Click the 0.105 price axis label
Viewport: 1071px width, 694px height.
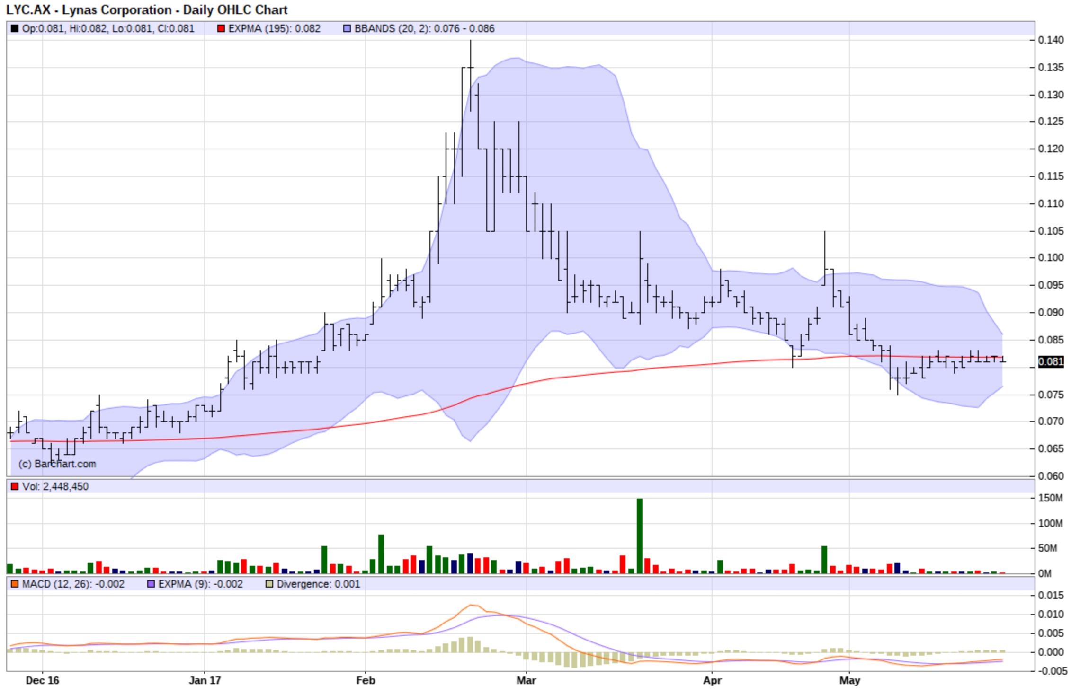tap(1051, 231)
